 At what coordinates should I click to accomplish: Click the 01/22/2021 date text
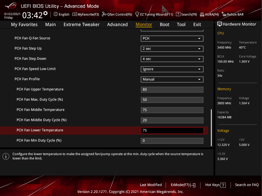[12, 14]
